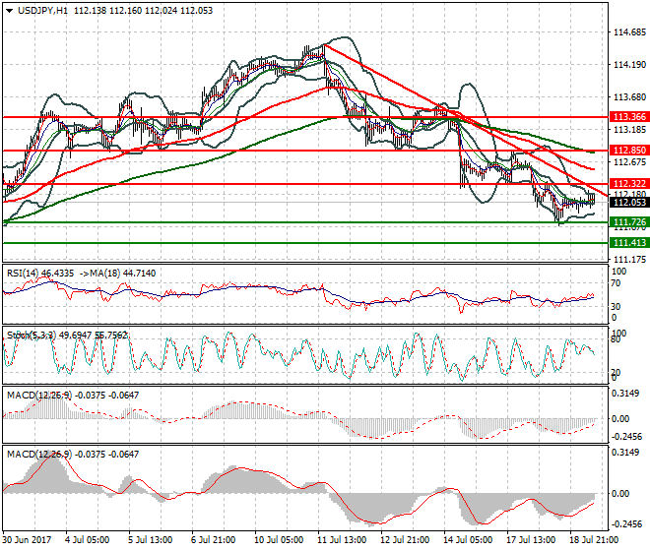Select the current price label 112.053
This screenshot has height=551, width=650.
click(x=629, y=202)
